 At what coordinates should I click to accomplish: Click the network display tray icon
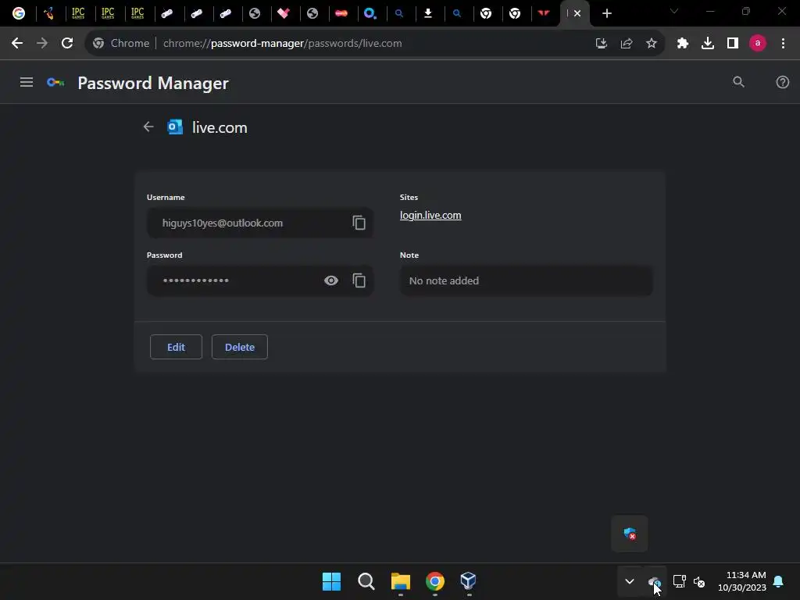point(679,581)
